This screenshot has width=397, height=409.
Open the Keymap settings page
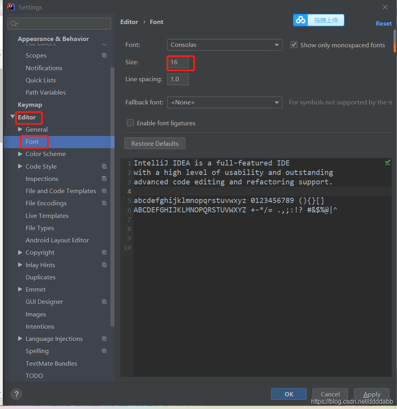pos(30,105)
